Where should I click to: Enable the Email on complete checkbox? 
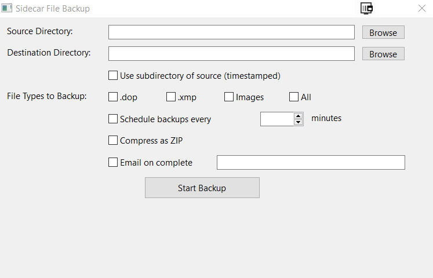tap(113, 162)
